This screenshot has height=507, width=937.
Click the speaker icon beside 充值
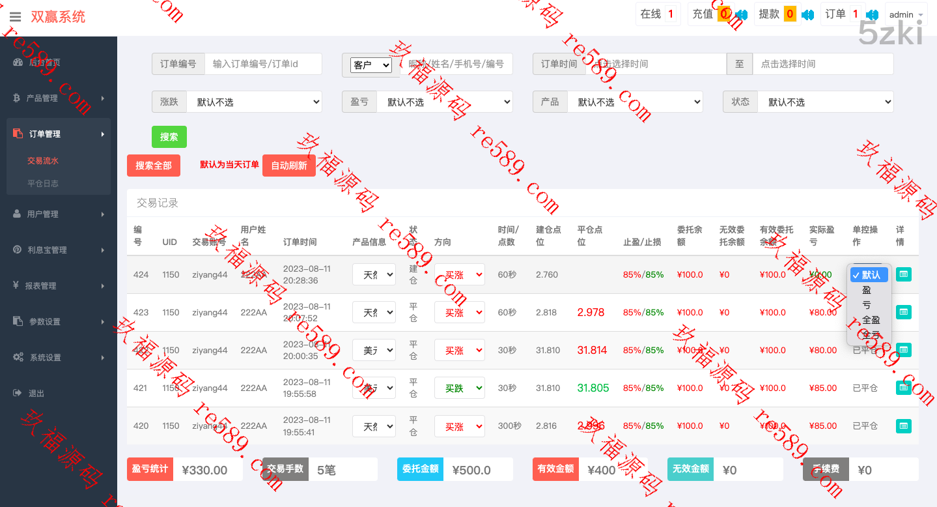[x=741, y=14]
